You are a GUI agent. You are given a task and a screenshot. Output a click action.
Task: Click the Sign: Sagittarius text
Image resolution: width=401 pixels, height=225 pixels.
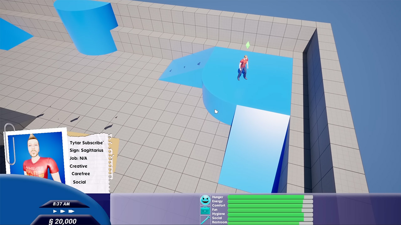pyautogui.click(x=86, y=150)
